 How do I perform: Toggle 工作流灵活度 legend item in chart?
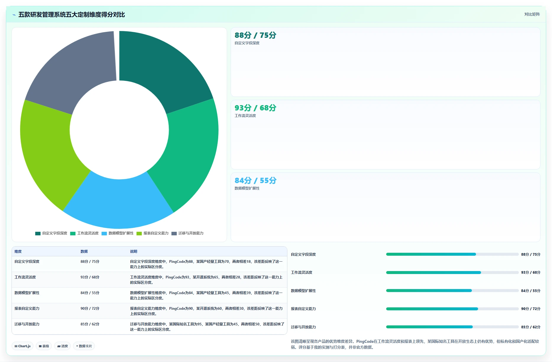pos(84,233)
